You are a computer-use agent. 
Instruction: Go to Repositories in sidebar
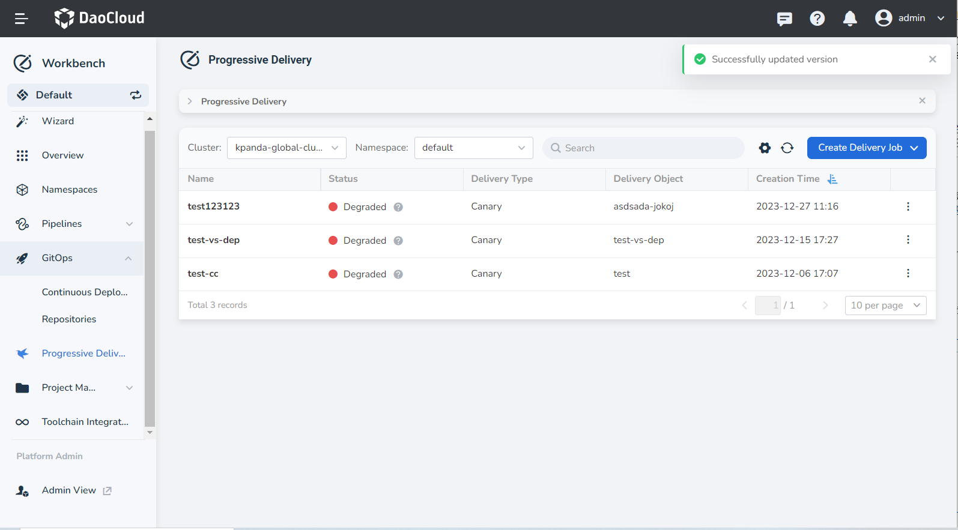[69, 319]
